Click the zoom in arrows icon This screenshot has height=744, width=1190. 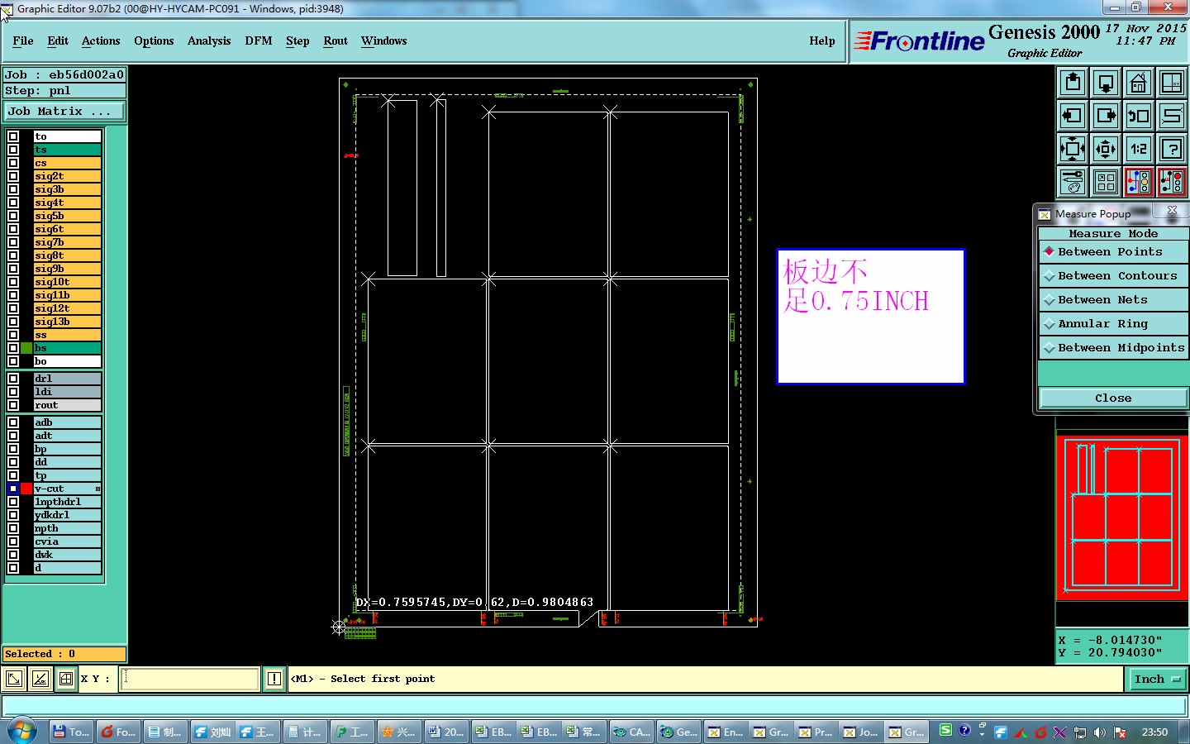1073,149
